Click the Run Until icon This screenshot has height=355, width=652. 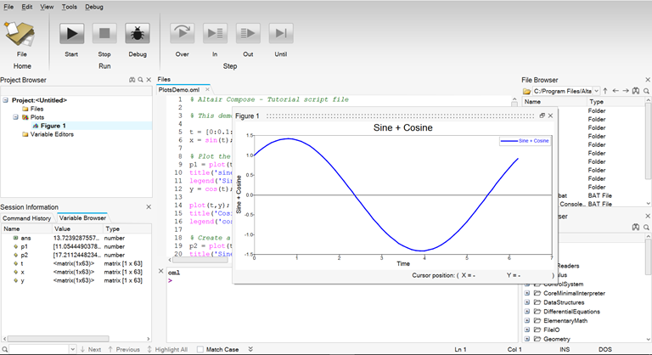click(x=280, y=34)
